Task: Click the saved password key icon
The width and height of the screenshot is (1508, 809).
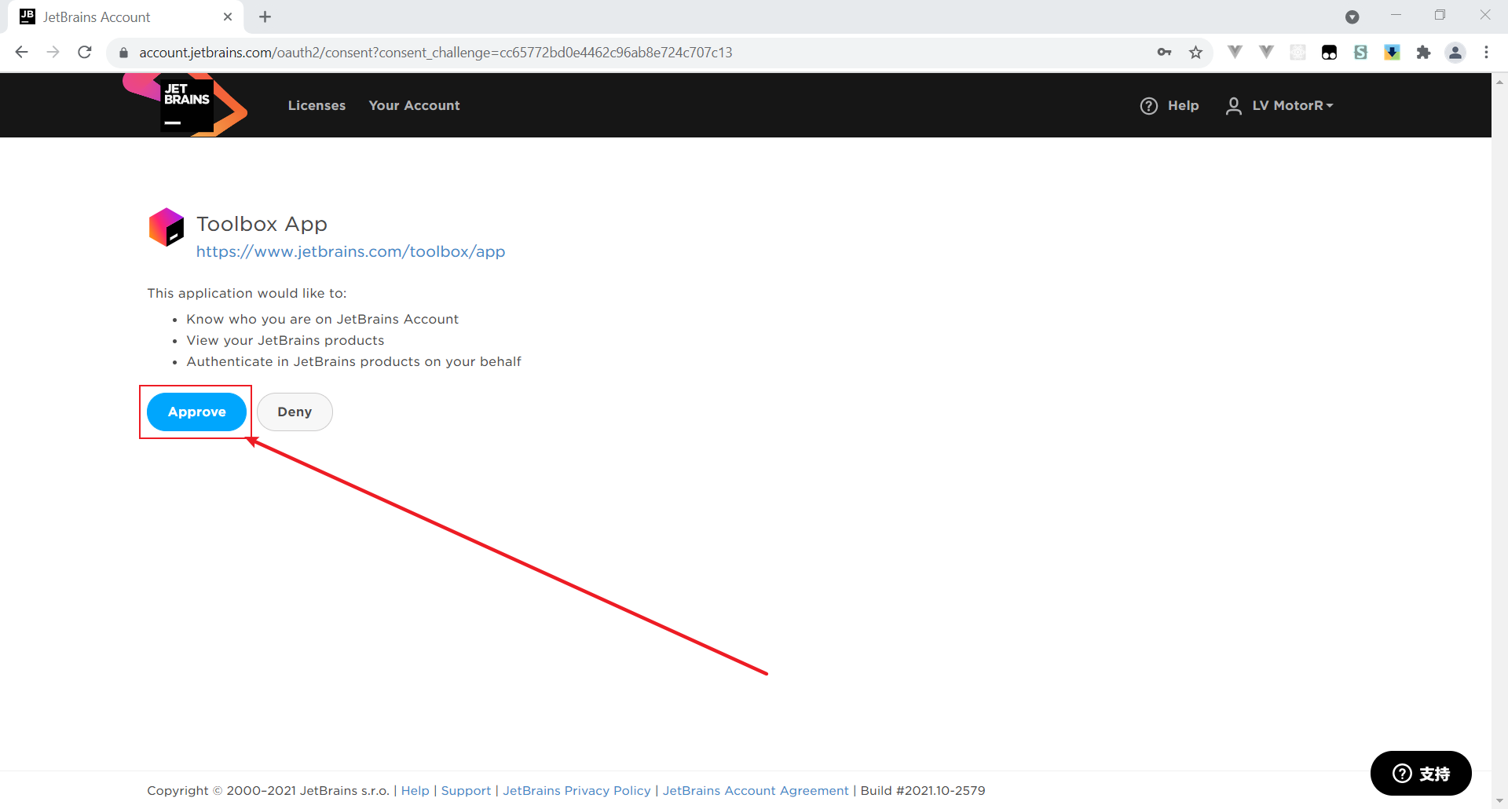Action: [1164, 53]
